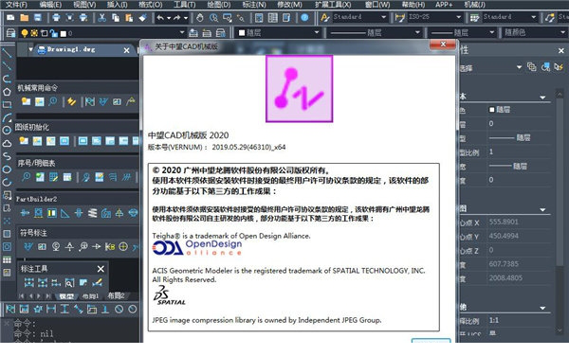Viewport: 569px width, 356px height.
Task: Click the color swatch next to 随层 in properties
Action: pyautogui.click(x=491, y=110)
